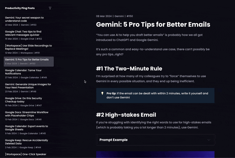Image resolution: width=235 pixels, height=158 pixels.
Task: Open the posts filter funnel icon
Action: point(50,8)
